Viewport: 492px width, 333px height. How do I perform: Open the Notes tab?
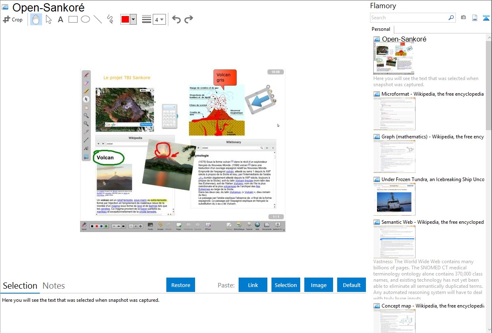click(x=54, y=286)
